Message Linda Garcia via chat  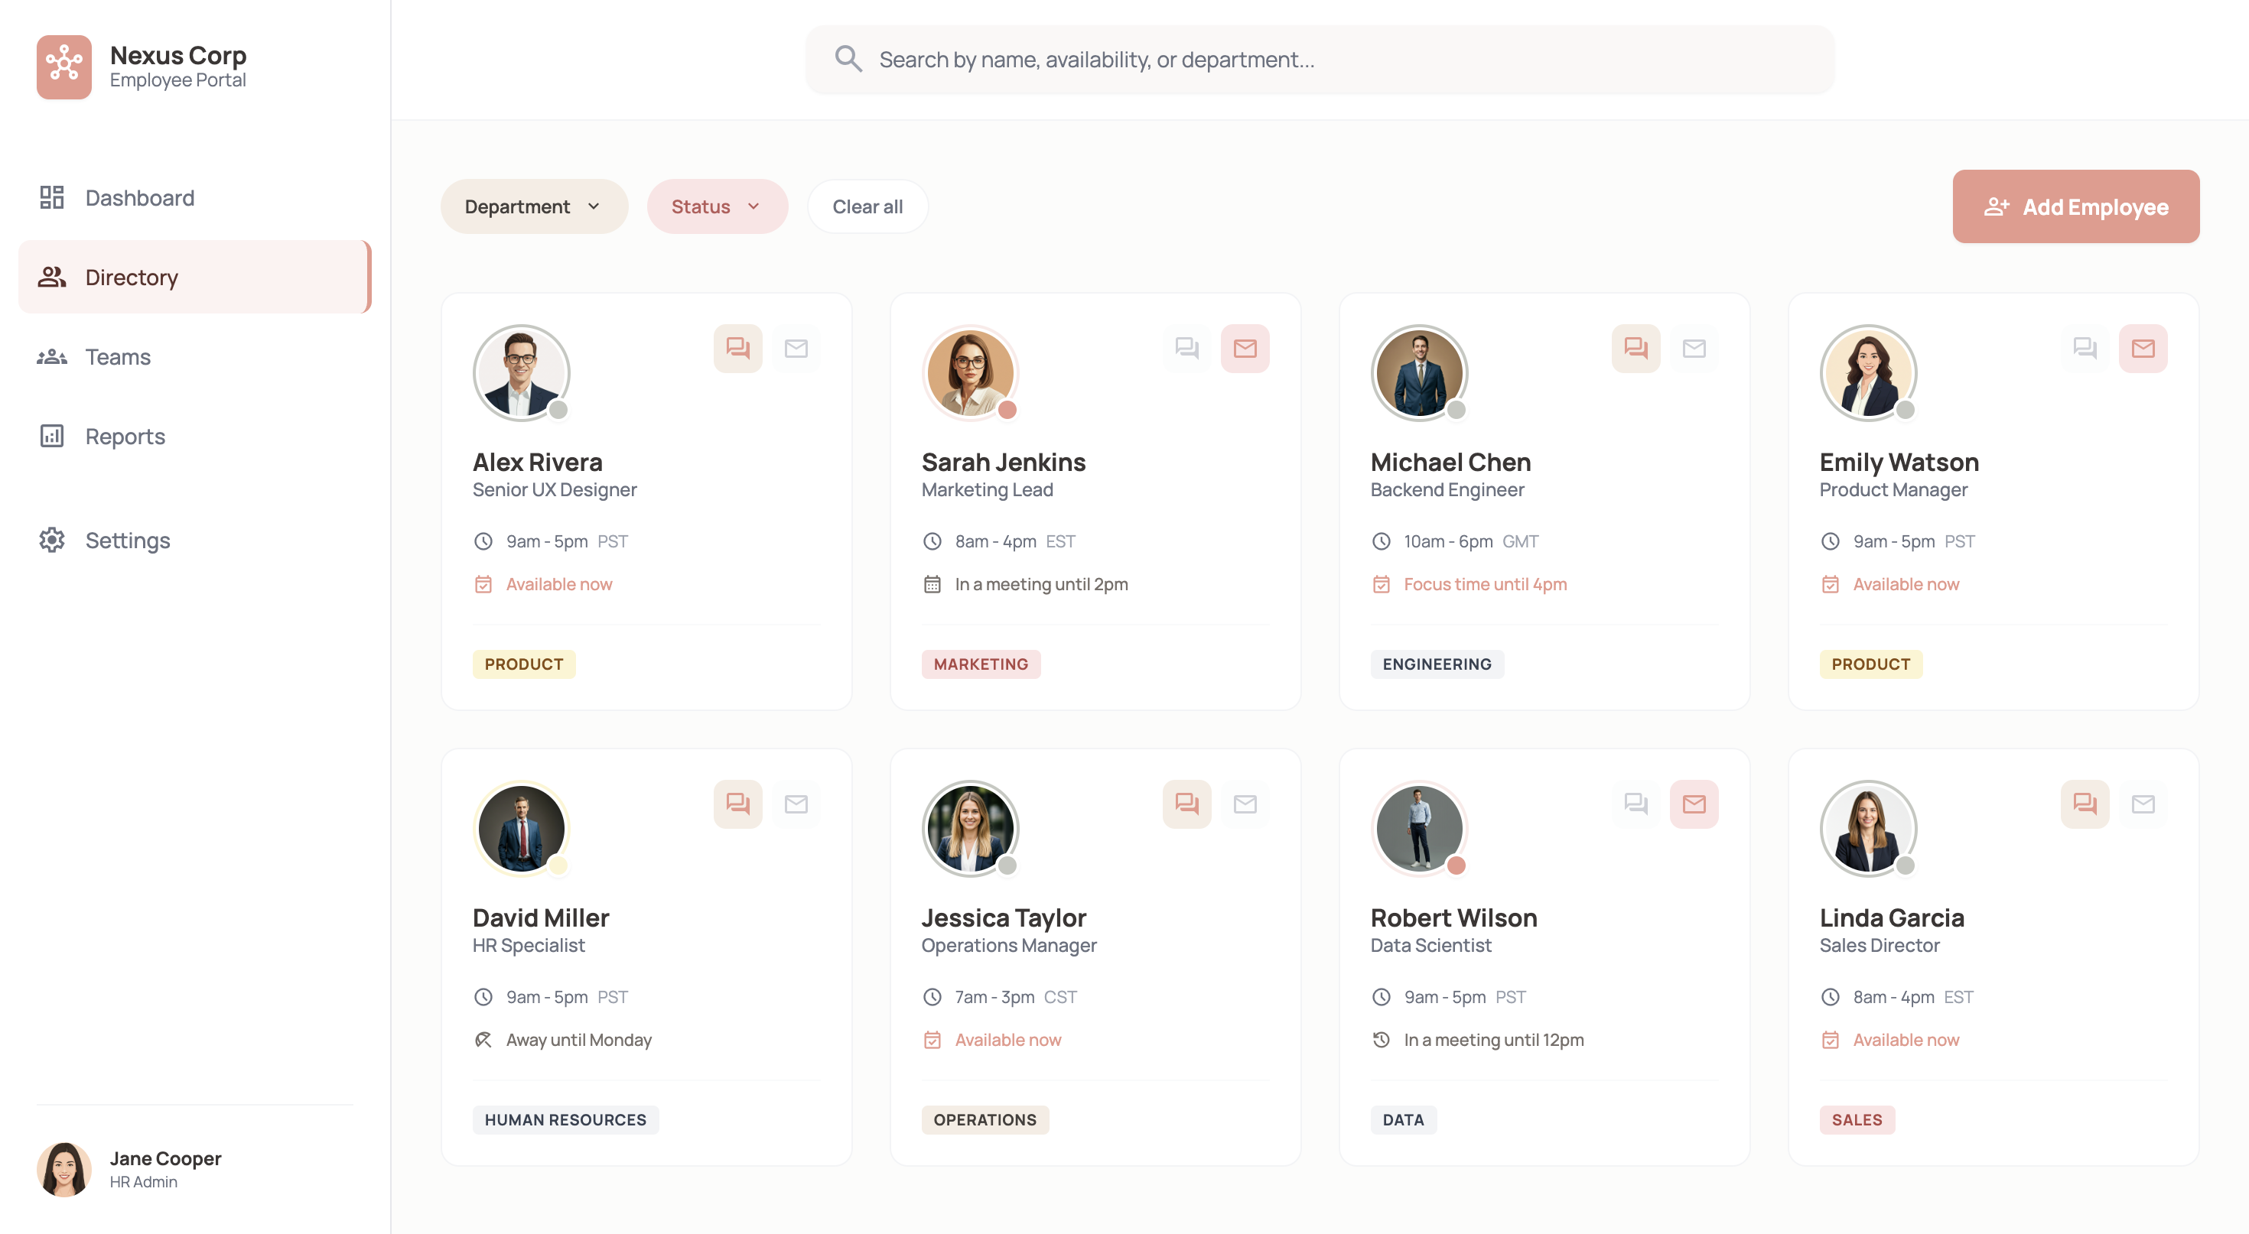coord(2085,804)
